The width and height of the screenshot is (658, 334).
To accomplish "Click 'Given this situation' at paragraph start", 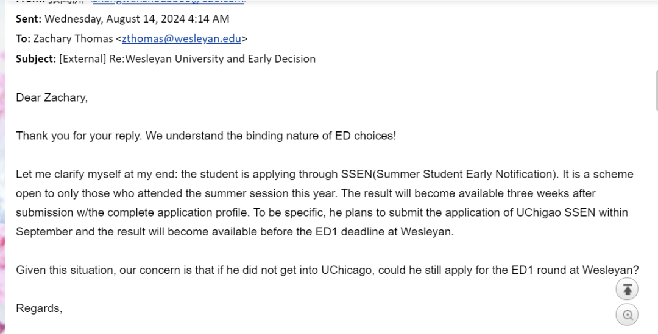I will point(65,270).
